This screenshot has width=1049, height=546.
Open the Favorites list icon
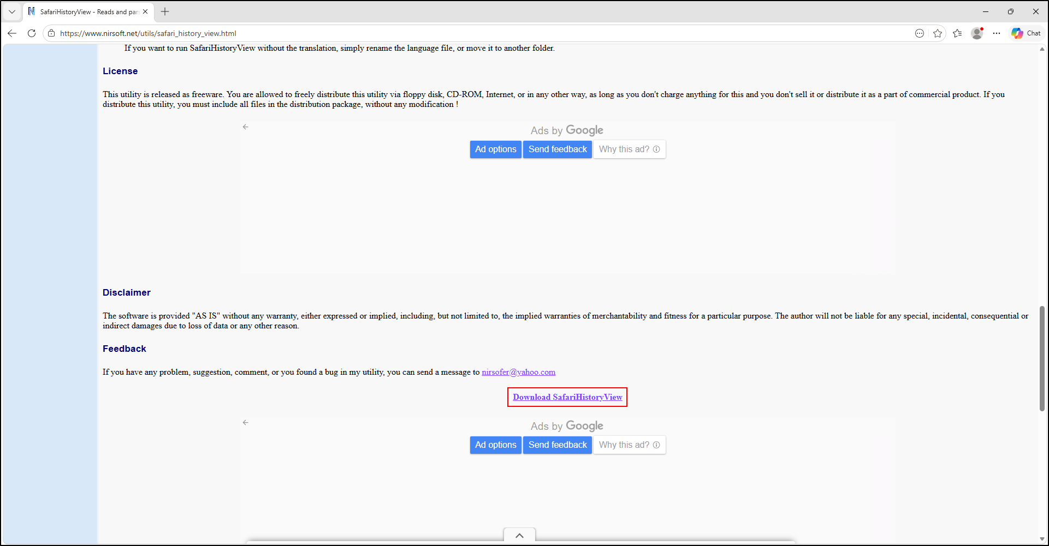click(957, 33)
